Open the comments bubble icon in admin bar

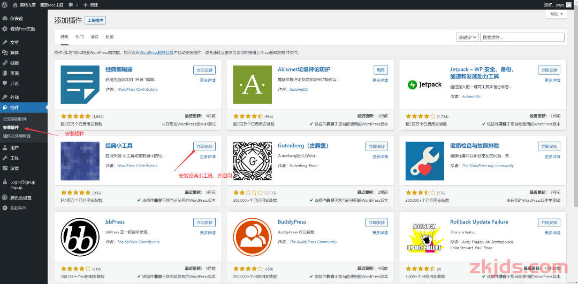pos(71,5)
